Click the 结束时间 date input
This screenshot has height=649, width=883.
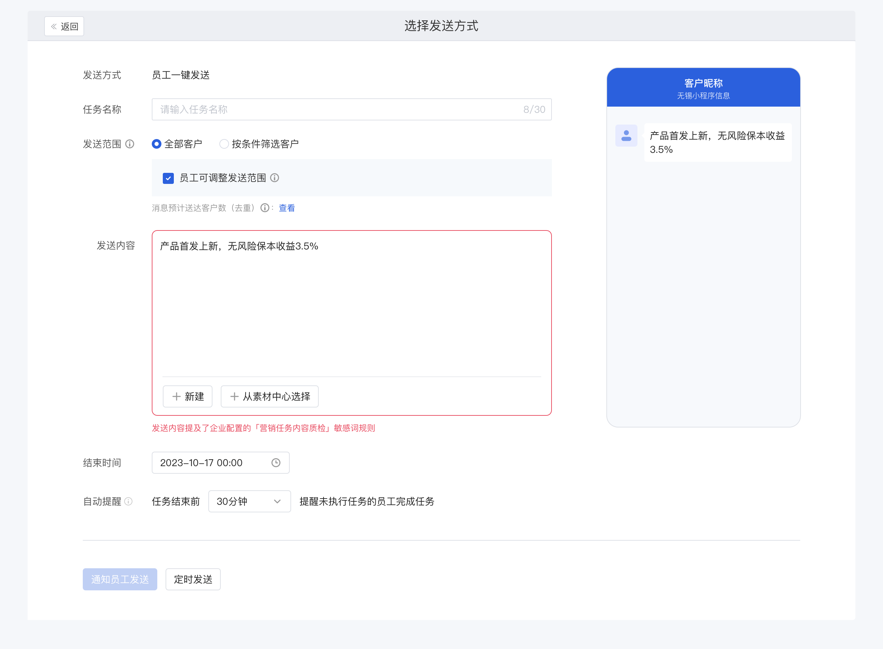click(221, 463)
